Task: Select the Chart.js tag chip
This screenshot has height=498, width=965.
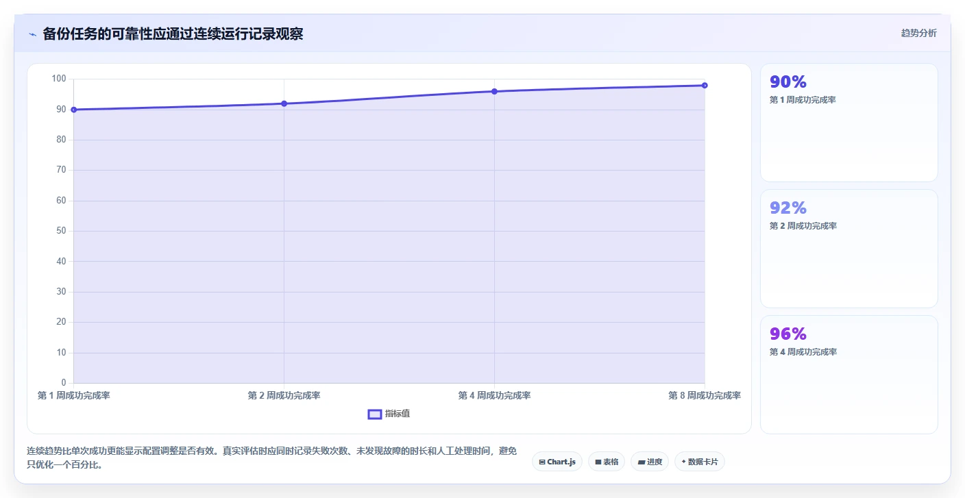Action: [557, 462]
